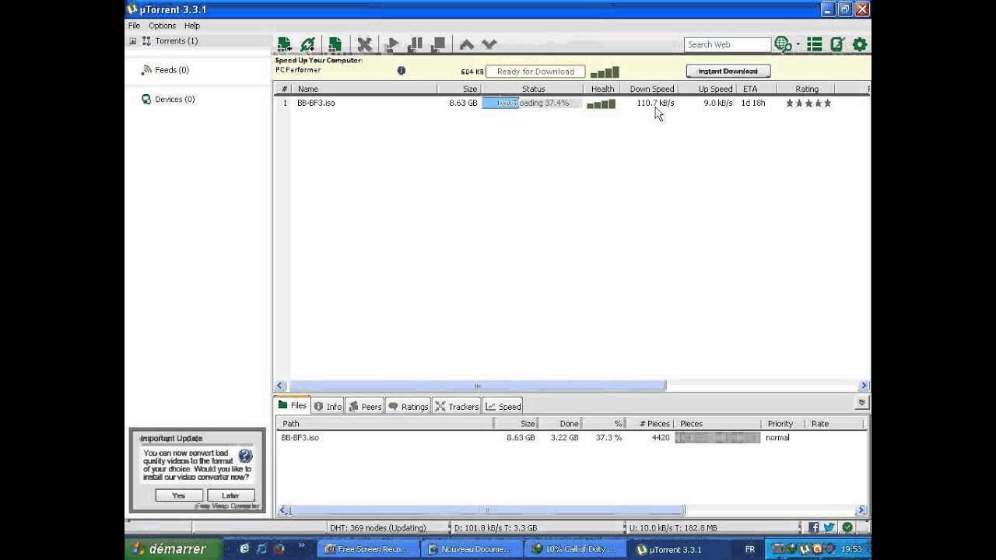Click the Start torrent play icon

tap(393, 44)
